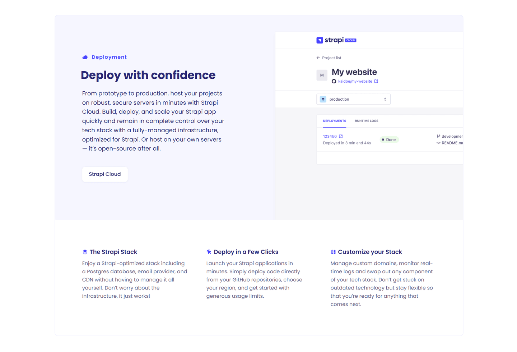Click the cursor icon beside Deploy in a Few Clicks
Screen dimensions: 517x352
(x=209, y=252)
